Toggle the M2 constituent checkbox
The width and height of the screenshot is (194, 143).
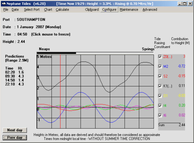coord(160,67)
